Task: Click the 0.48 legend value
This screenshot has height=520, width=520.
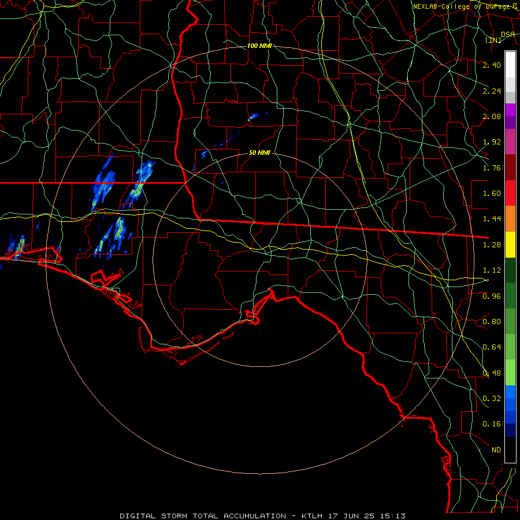Action: pyautogui.click(x=492, y=373)
